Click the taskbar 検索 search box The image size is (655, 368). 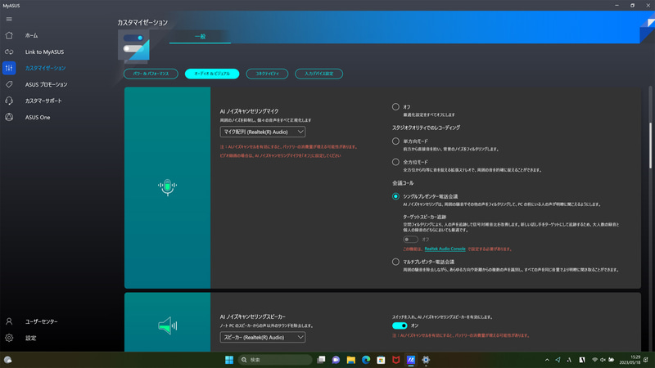coord(275,360)
